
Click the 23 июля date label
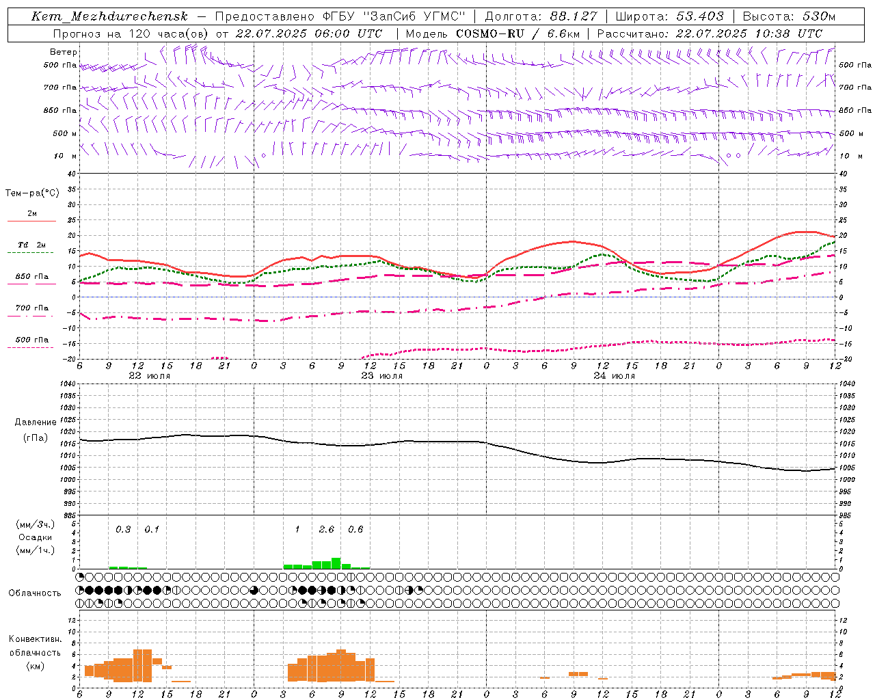(382, 375)
